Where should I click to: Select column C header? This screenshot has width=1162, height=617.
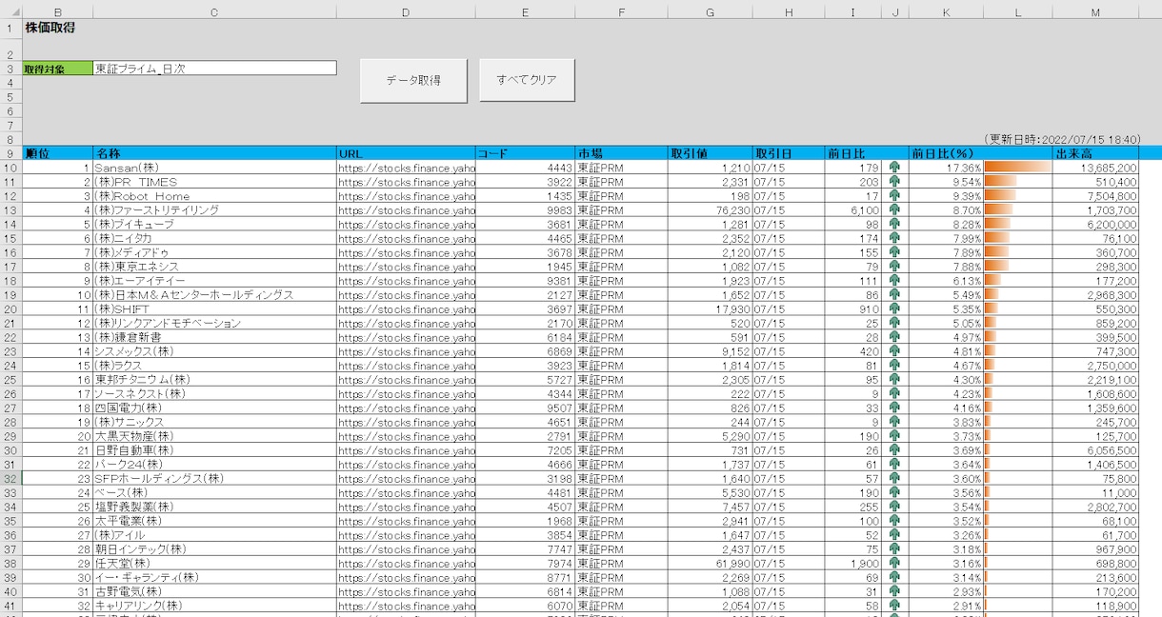(214, 11)
